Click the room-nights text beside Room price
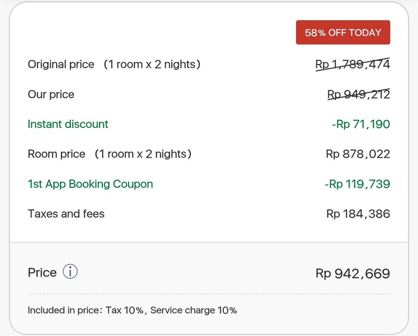 tap(143, 154)
